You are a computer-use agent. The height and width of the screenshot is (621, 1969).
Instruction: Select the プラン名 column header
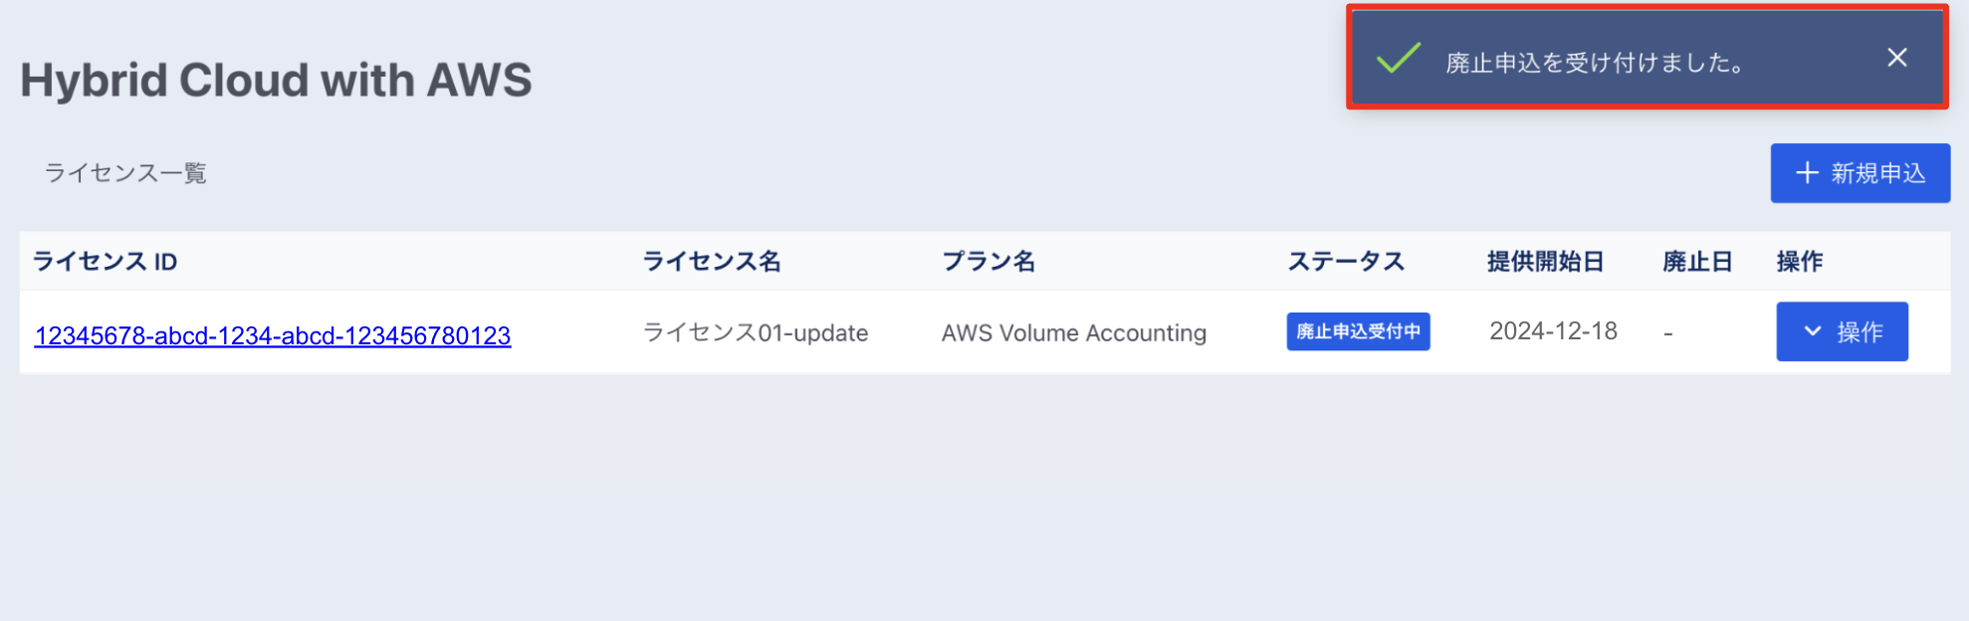click(x=988, y=262)
